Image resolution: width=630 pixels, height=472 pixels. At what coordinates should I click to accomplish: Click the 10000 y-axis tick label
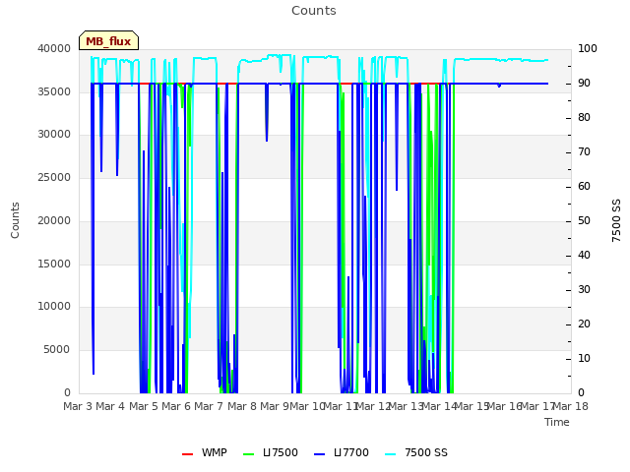click(54, 307)
